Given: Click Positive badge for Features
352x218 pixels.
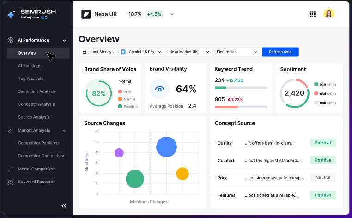Looking at the screenshot, I should pyautogui.click(x=323, y=195).
